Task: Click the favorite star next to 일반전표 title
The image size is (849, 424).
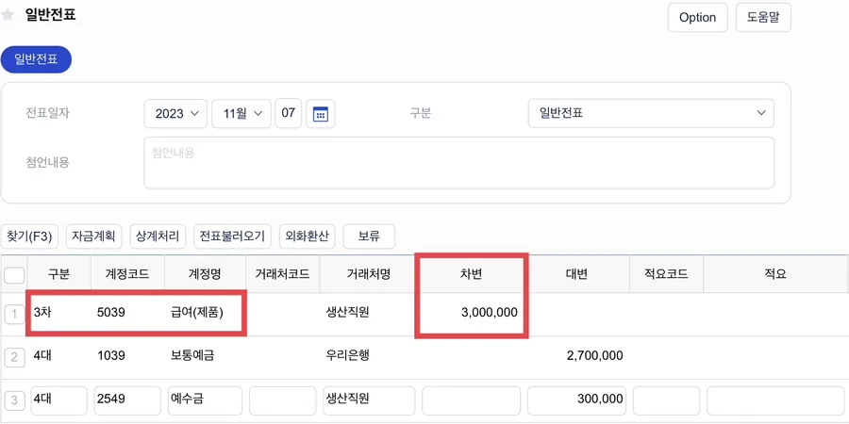Action: coord(8,14)
